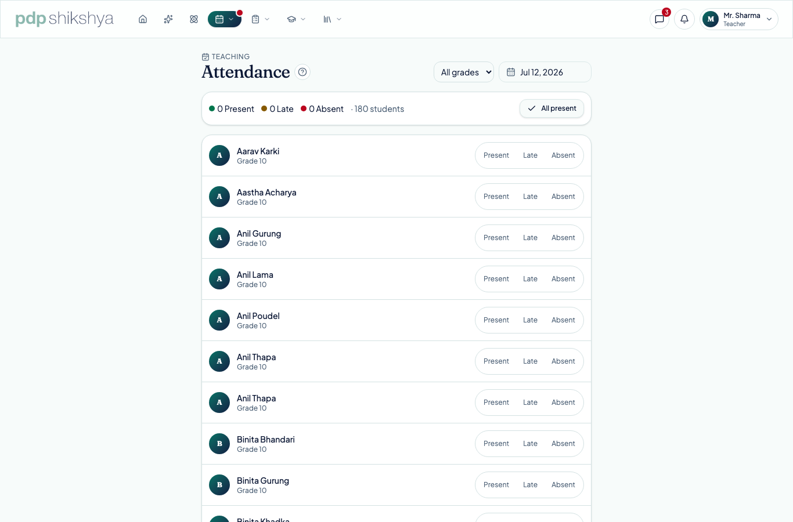This screenshot has height=522, width=793.
Task: Click the Attendance page heading
Action: pos(246,72)
